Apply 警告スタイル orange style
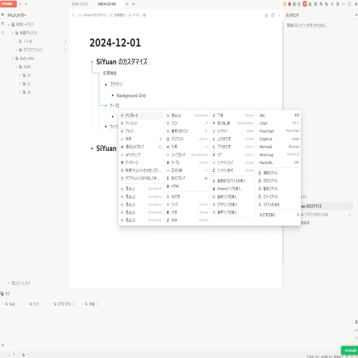Viewport: 358px width, 358px height. pyautogui.click(x=279, y=189)
